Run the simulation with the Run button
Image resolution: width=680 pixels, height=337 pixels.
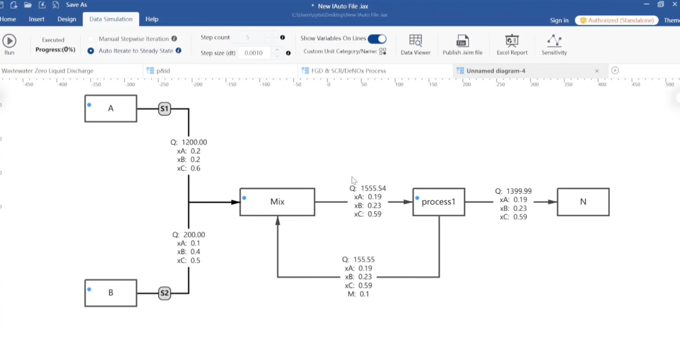9,44
